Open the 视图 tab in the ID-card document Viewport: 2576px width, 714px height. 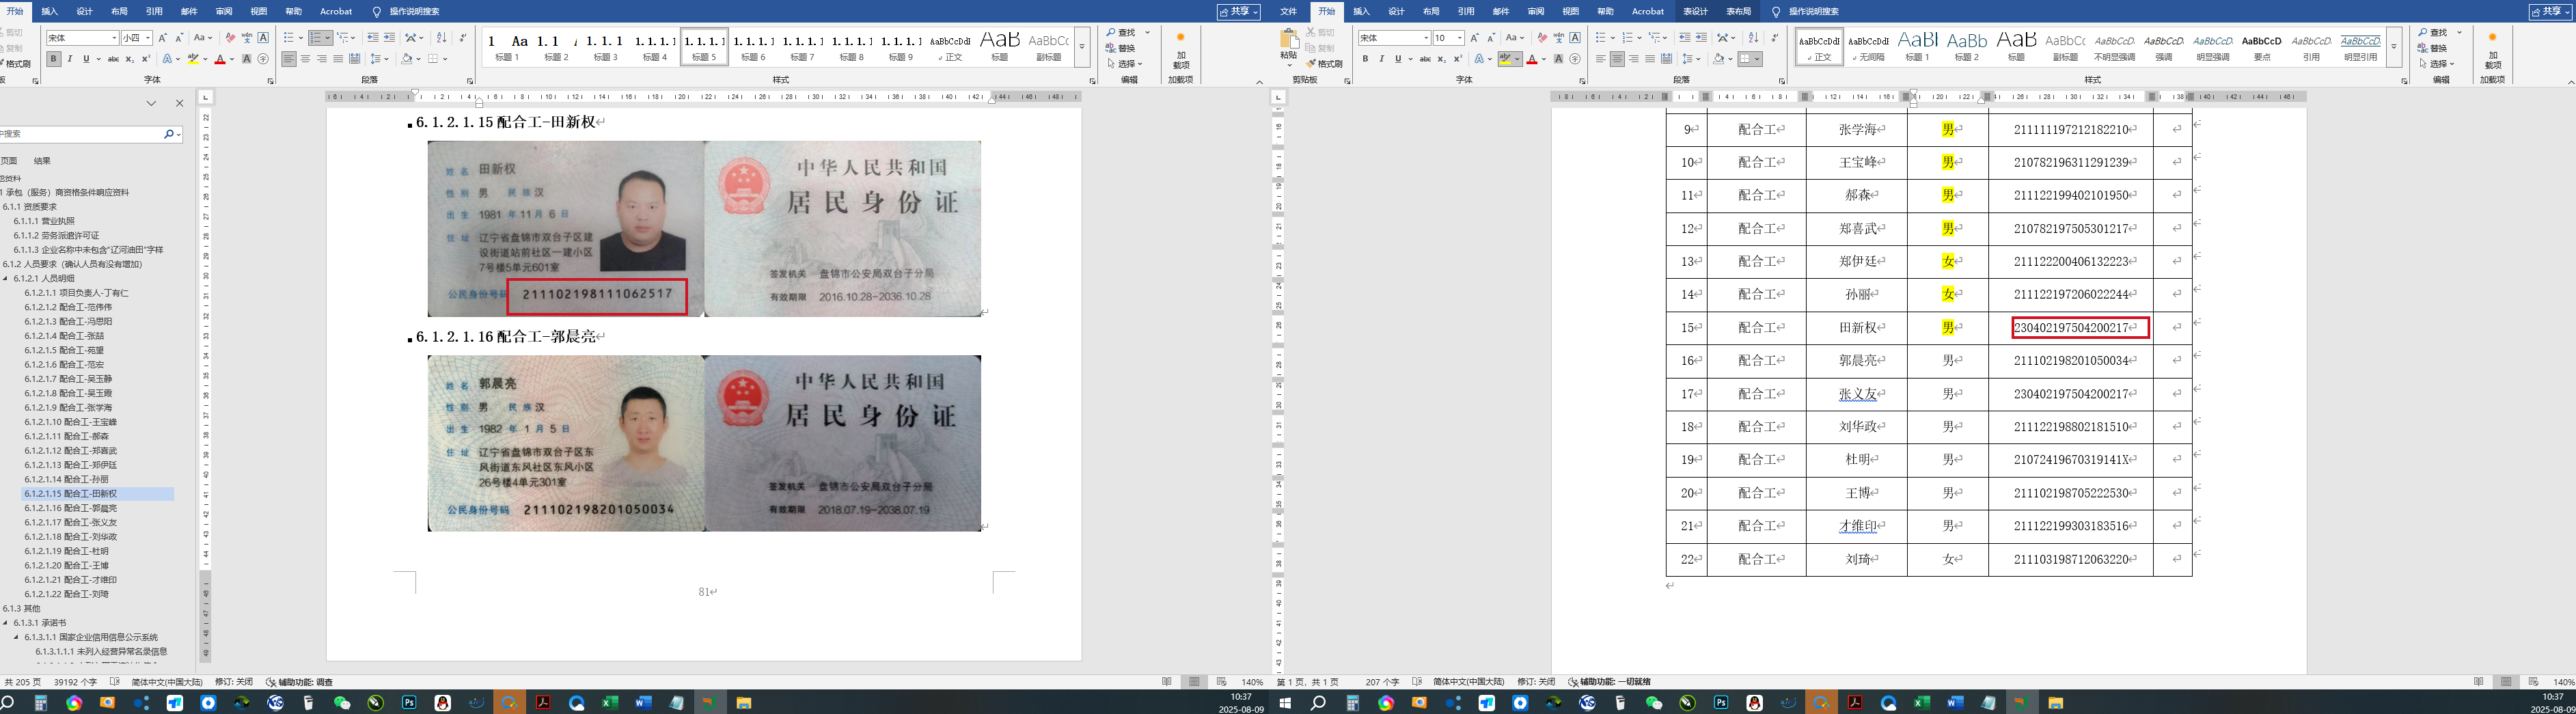[x=259, y=12]
